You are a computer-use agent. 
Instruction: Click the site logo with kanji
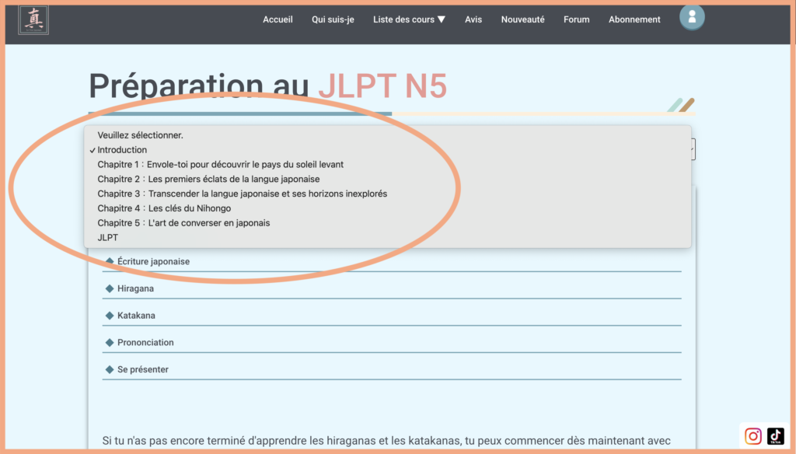[33, 20]
